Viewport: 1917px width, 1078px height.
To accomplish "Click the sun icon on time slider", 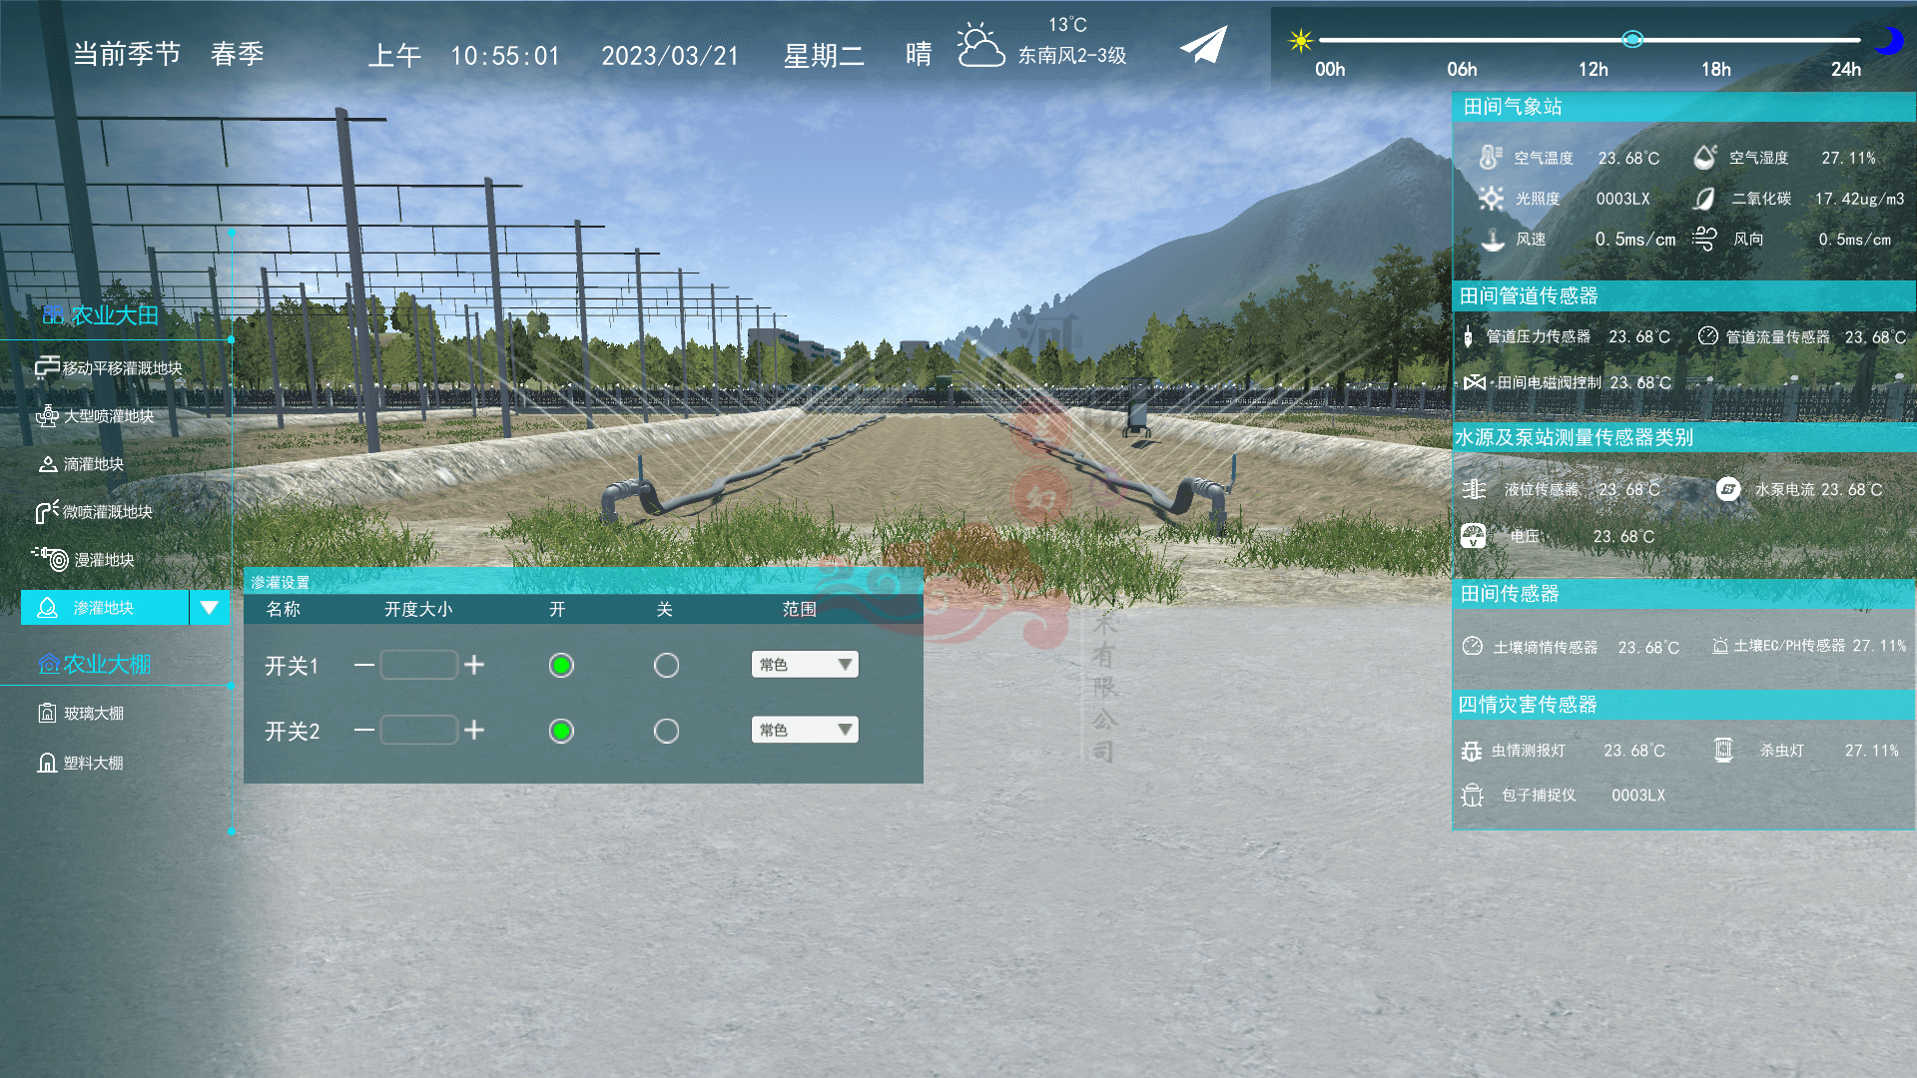I will click(1300, 41).
